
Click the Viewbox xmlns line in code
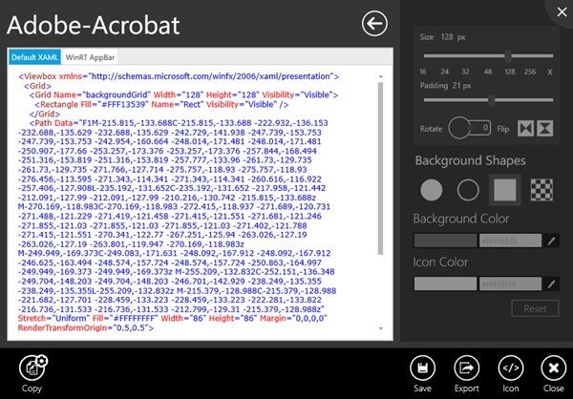[x=179, y=76]
